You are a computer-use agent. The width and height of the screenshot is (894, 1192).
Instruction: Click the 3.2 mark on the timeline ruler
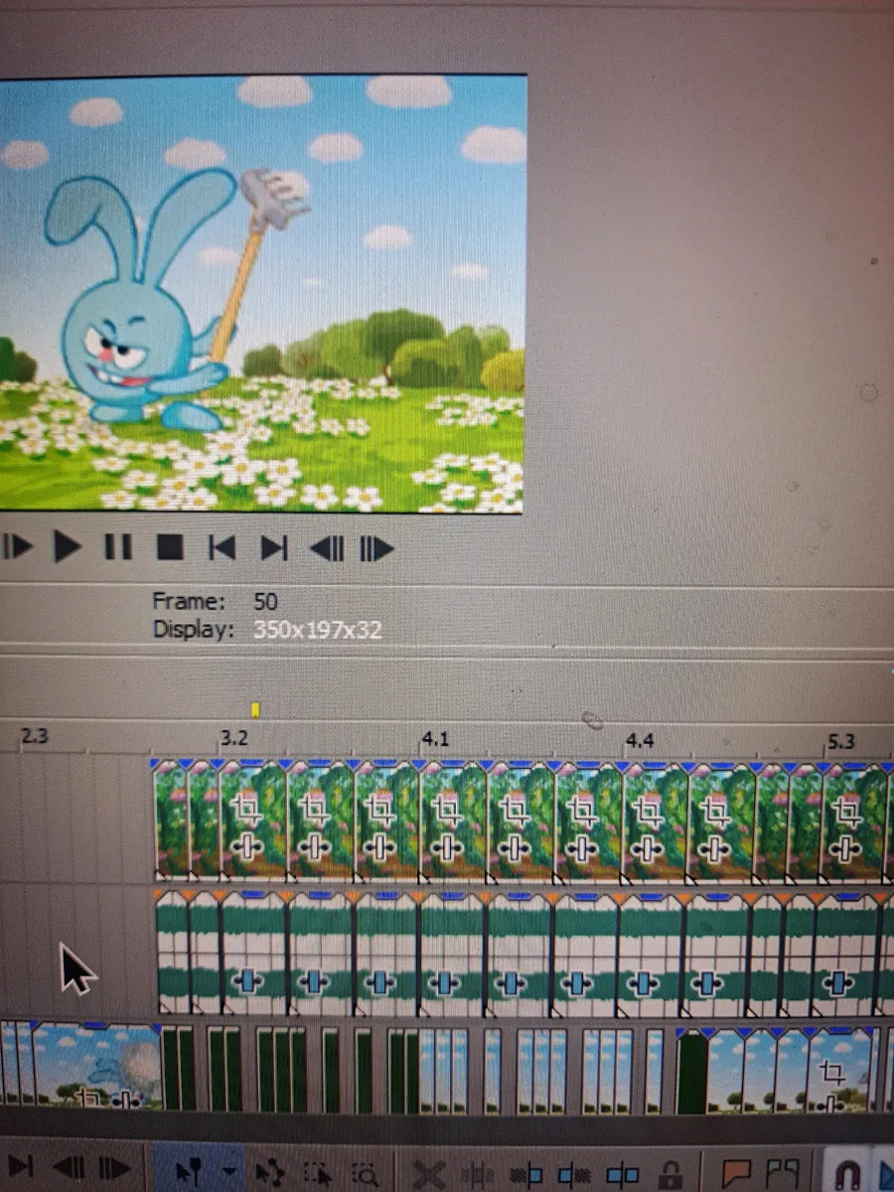(234, 738)
